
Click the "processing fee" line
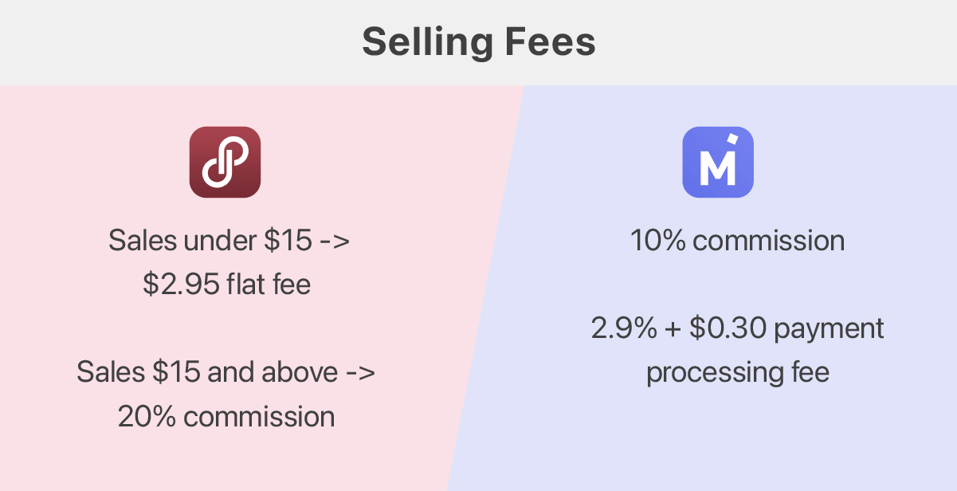tap(738, 373)
